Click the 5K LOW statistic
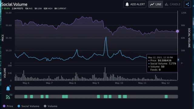Image resolution: width=194 pixels, height=109 pixels. point(38,8)
